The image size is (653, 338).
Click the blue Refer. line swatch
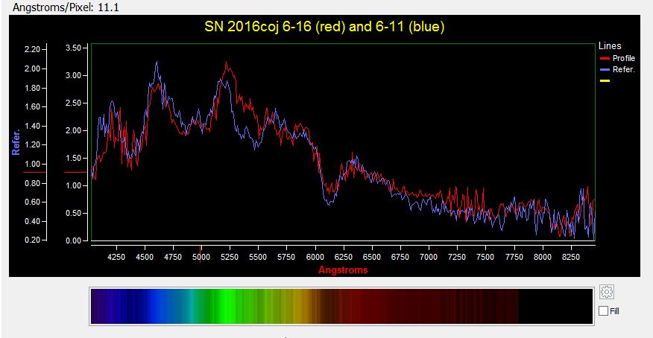[x=605, y=70]
